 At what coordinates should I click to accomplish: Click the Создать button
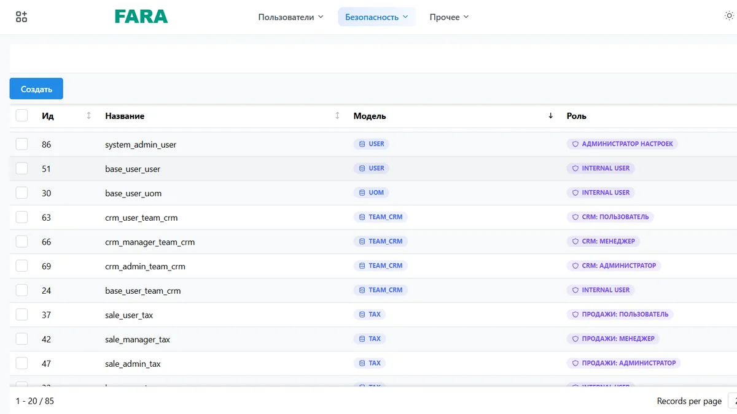(x=36, y=89)
